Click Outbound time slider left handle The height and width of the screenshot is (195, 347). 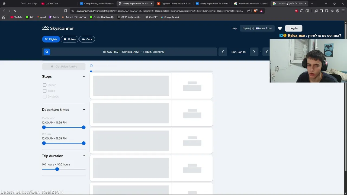point(44,127)
